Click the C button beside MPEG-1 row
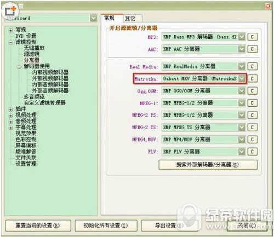The image size is (274, 237). coord(253,103)
